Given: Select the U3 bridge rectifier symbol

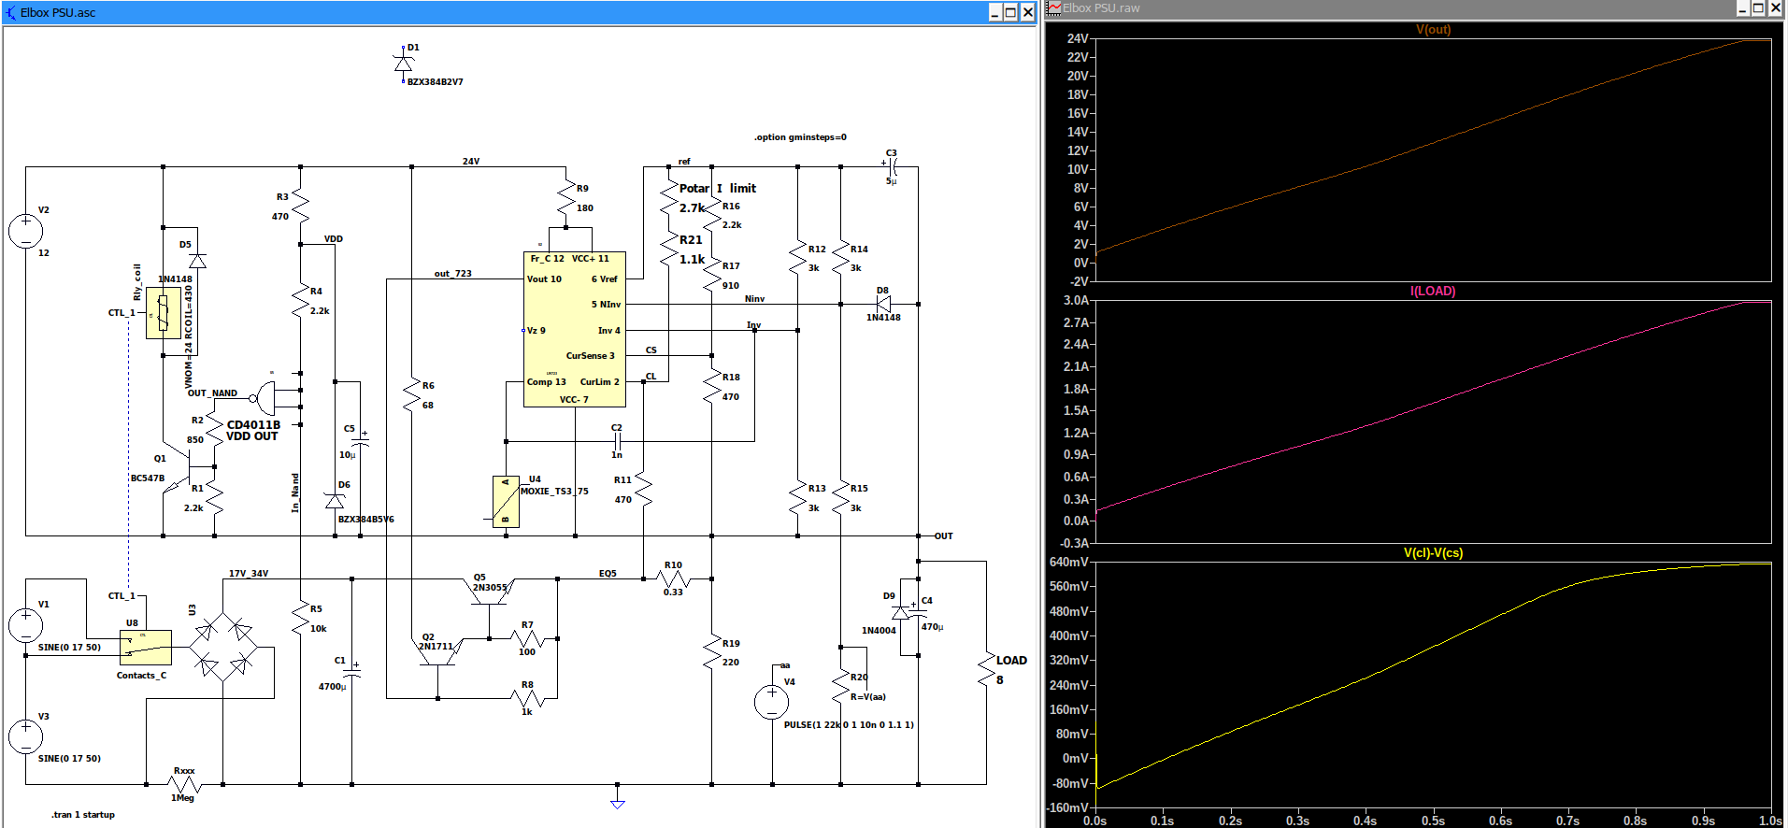Looking at the screenshot, I should 223,647.
